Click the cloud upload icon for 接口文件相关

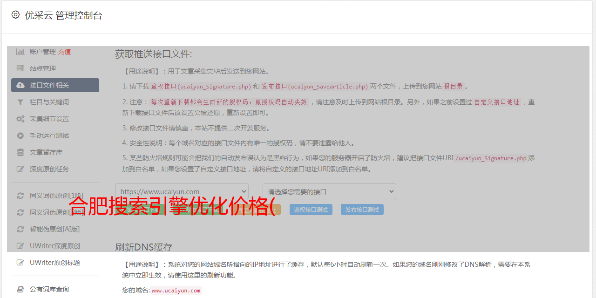(20, 85)
